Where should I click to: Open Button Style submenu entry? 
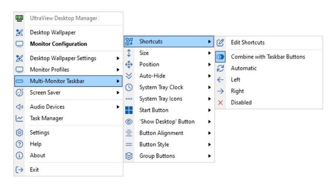[169, 145]
